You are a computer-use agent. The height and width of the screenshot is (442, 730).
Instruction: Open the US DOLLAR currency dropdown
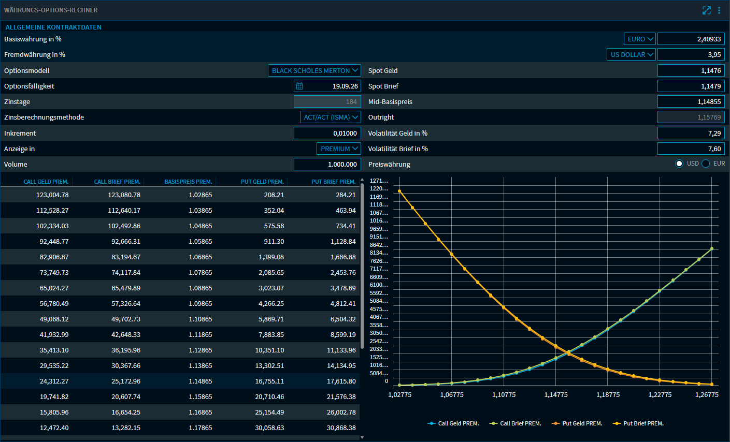(631, 54)
